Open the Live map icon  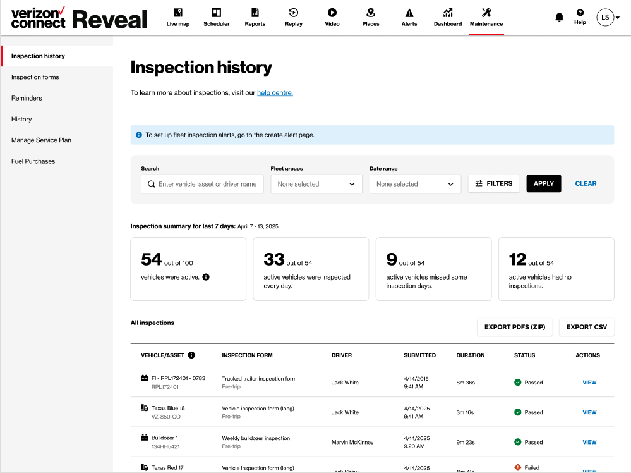pyautogui.click(x=178, y=13)
